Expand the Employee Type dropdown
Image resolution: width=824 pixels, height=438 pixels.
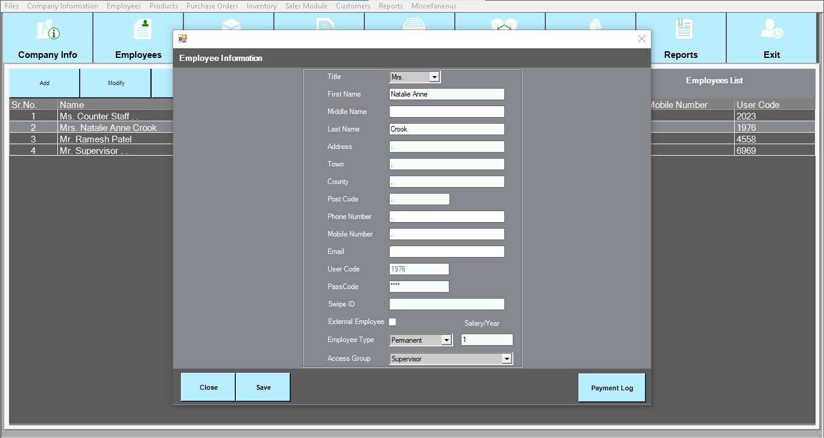[x=446, y=340]
